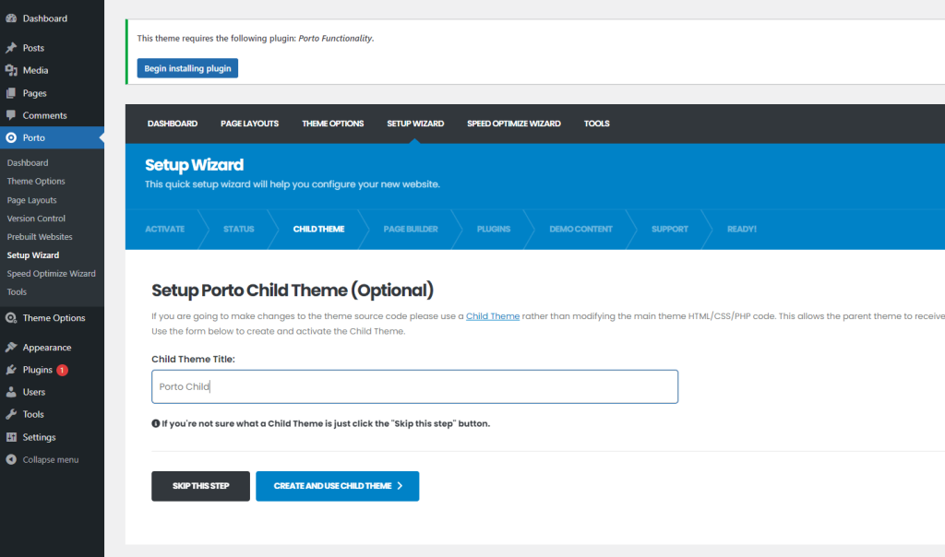Viewport: 945px width, 557px height.
Task: Open Tools in Porto submenu
Action: (x=17, y=292)
